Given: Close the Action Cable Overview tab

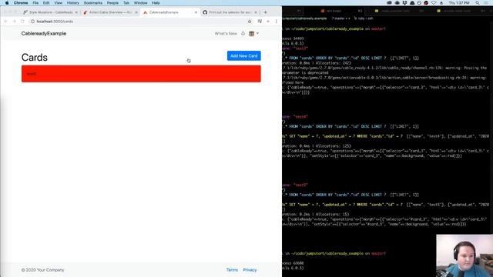Looking at the screenshot, I should pyautogui.click(x=136, y=12).
